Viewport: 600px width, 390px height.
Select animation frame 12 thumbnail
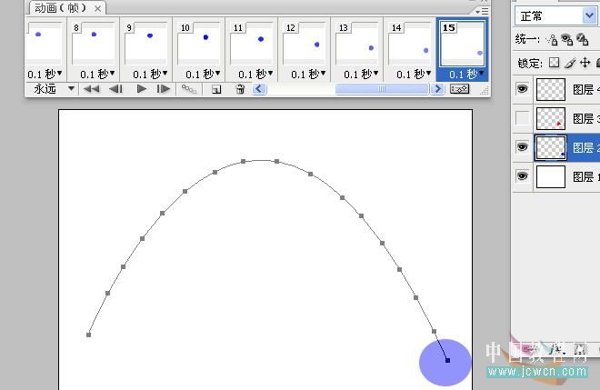point(305,44)
